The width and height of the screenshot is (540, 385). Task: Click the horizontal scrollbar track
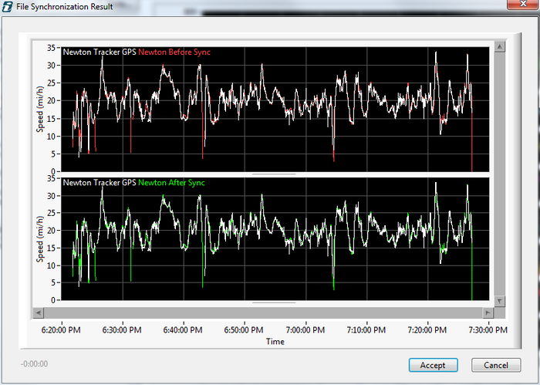(263, 312)
